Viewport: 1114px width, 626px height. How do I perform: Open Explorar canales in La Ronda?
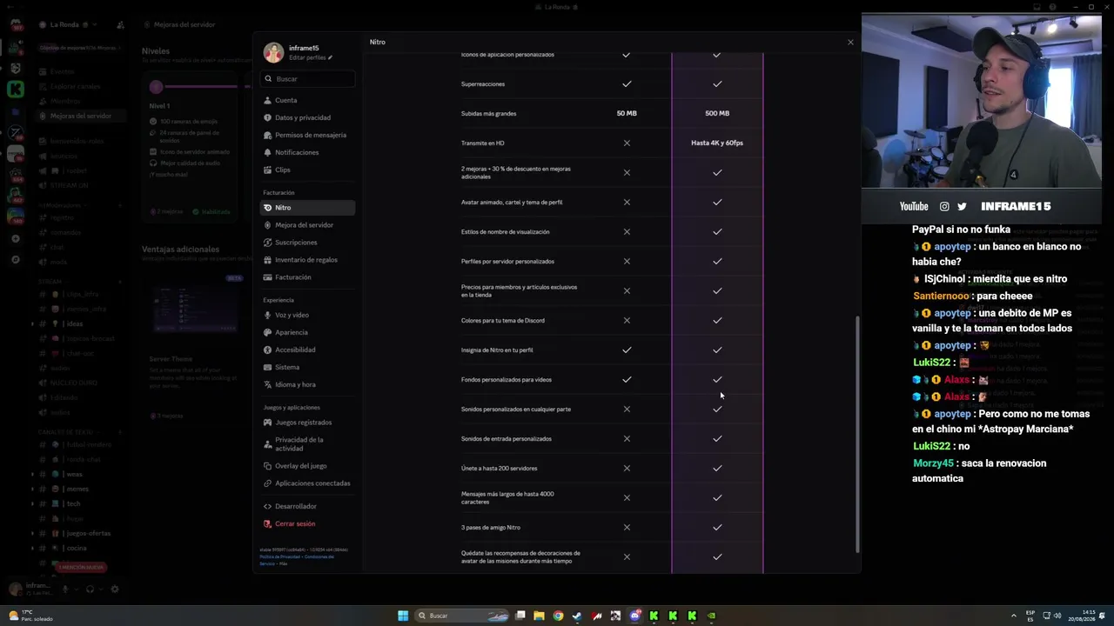pyautogui.click(x=75, y=86)
